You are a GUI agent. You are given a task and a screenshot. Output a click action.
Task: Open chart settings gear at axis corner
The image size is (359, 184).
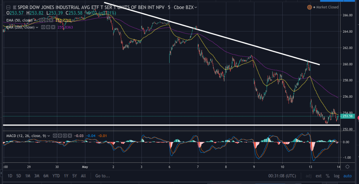pyautogui.click(x=348, y=167)
